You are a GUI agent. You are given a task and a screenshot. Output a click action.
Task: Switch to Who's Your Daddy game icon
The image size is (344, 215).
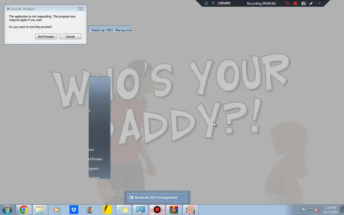pyautogui.click(x=191, y=210)
